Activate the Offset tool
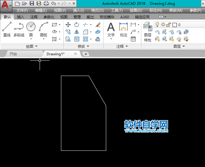 tap(98, 39)
